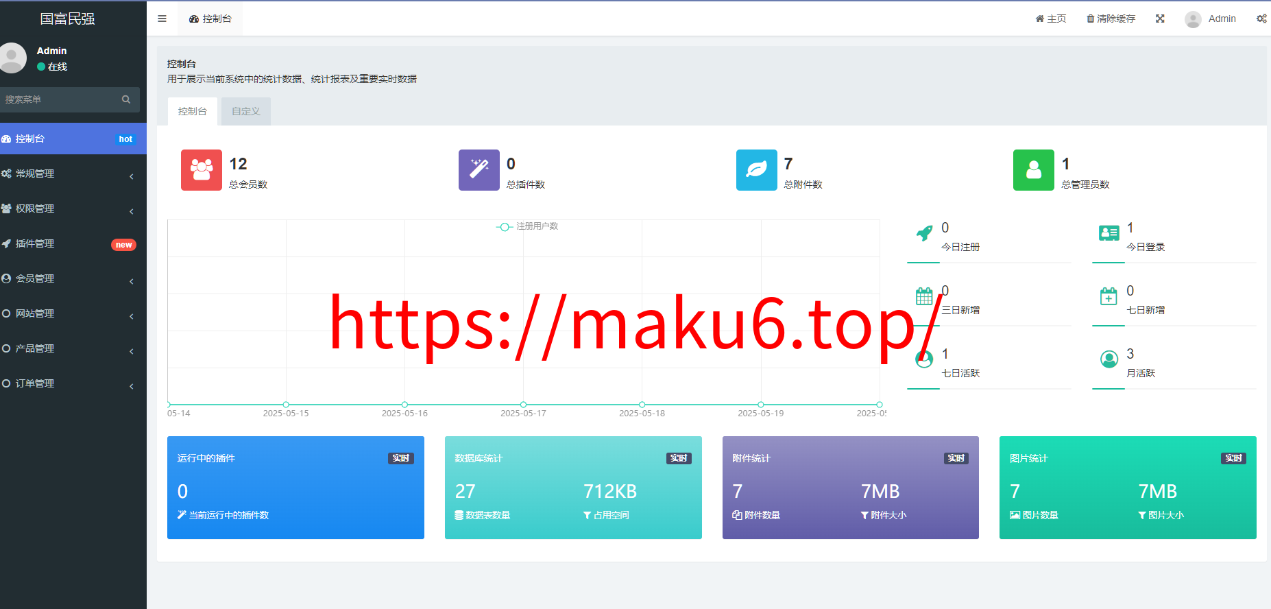The height and width of the screenshot is (609, 1271).
Task: Switch to the 控制台 content tab
Action: click(x=193, y=111)
